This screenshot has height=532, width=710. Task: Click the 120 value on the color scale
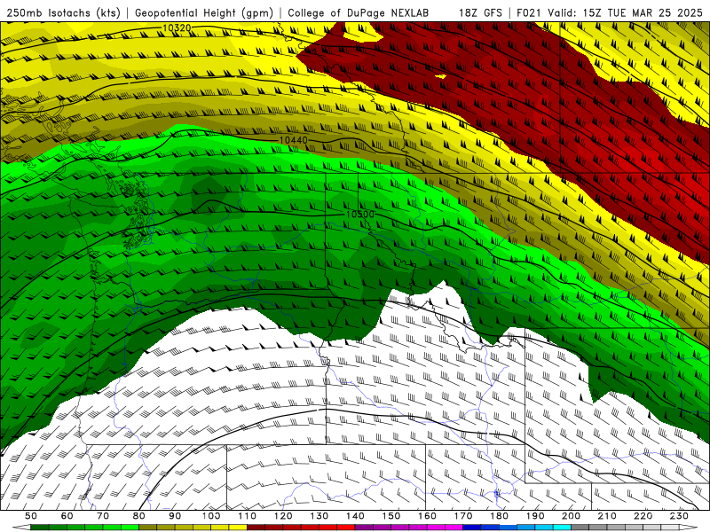283,516
